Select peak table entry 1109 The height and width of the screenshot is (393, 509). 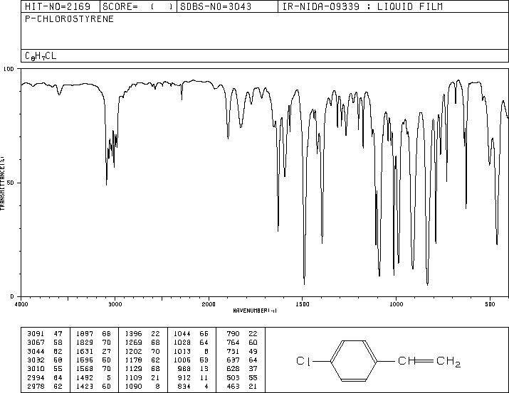(x=133, y=377)
